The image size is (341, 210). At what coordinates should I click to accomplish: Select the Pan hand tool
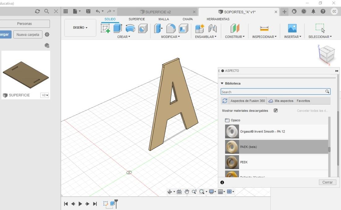click(187, 191)
